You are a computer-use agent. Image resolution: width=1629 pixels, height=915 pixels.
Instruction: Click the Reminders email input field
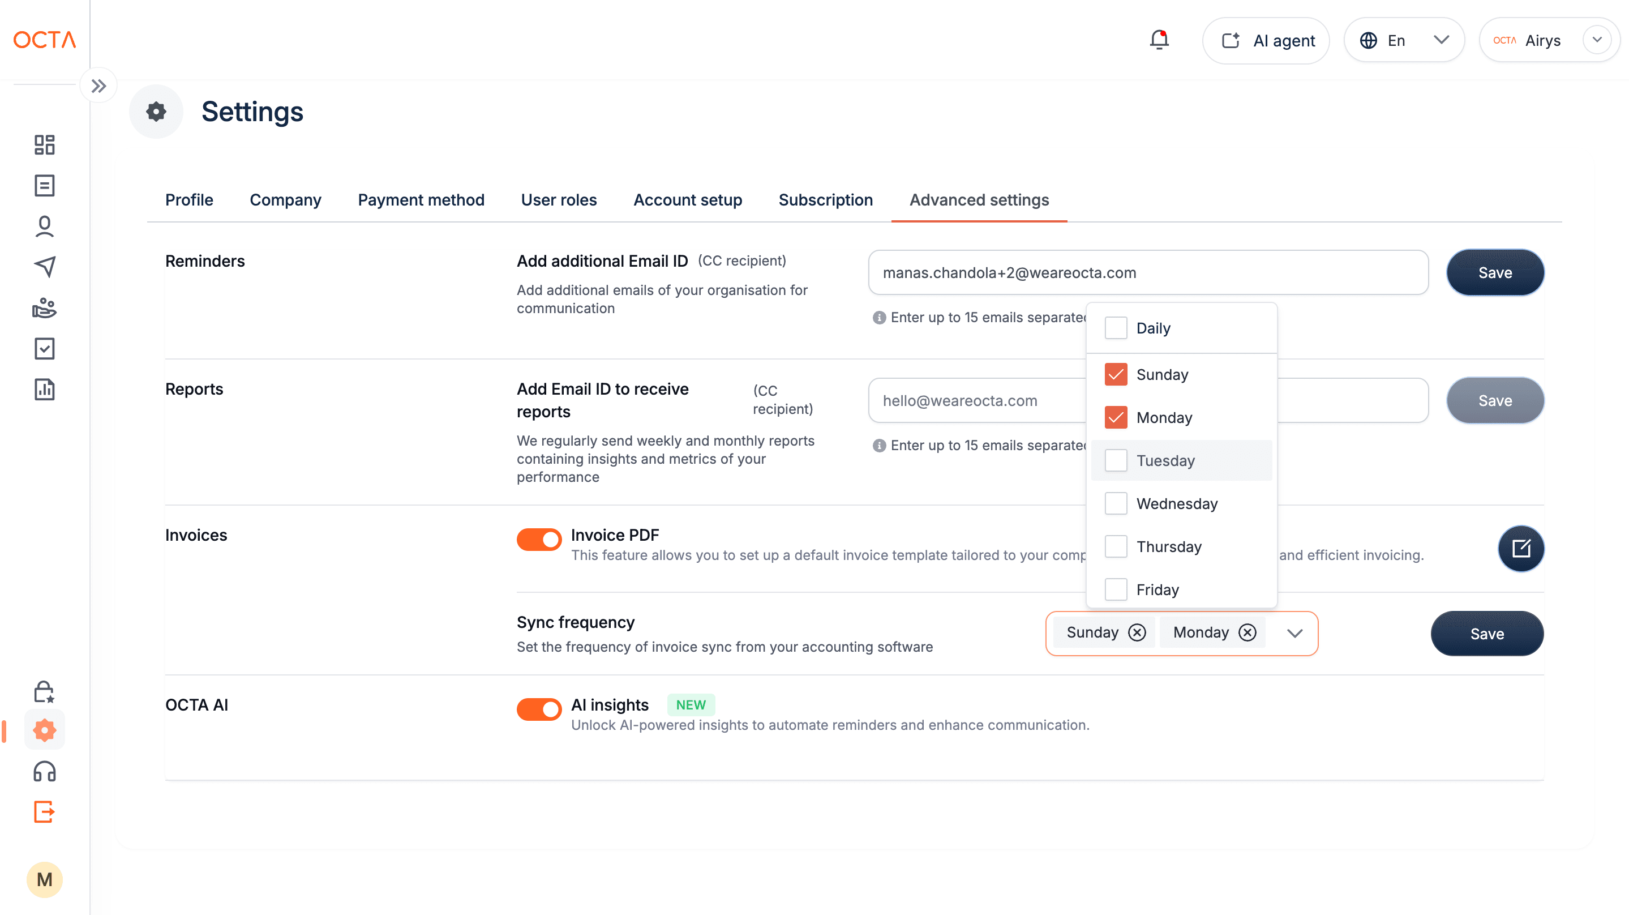tap(1148, 273)
